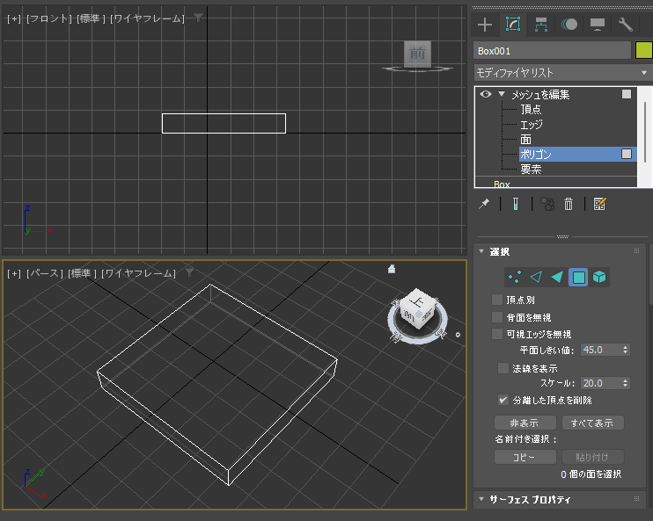Click ViewCube home icon in perspective view

click(x=392, y=269)
